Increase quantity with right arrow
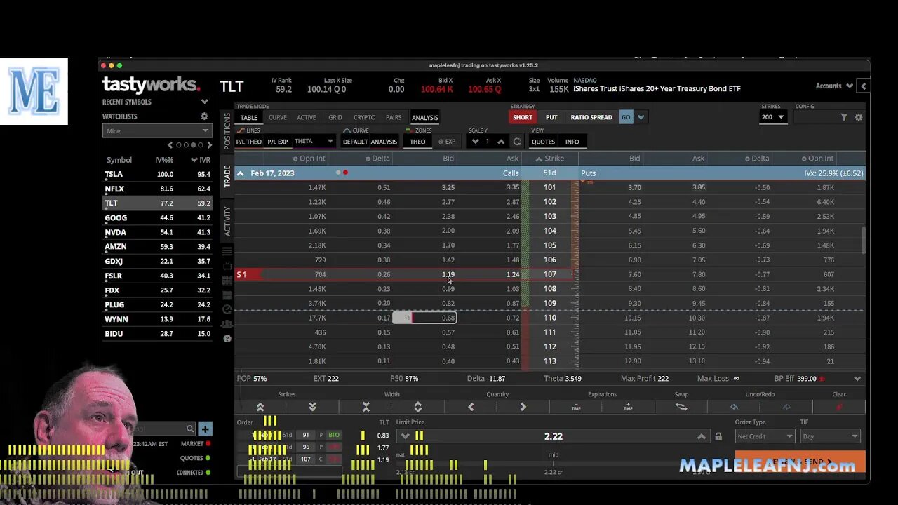 point(523,407)
